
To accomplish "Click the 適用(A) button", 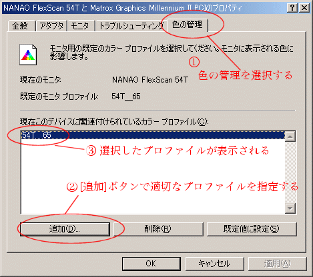I will pos(278,264).
